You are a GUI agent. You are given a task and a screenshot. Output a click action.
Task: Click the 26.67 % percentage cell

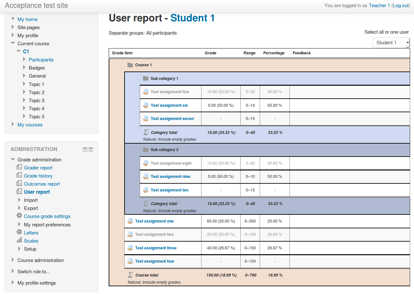point(275,248)
